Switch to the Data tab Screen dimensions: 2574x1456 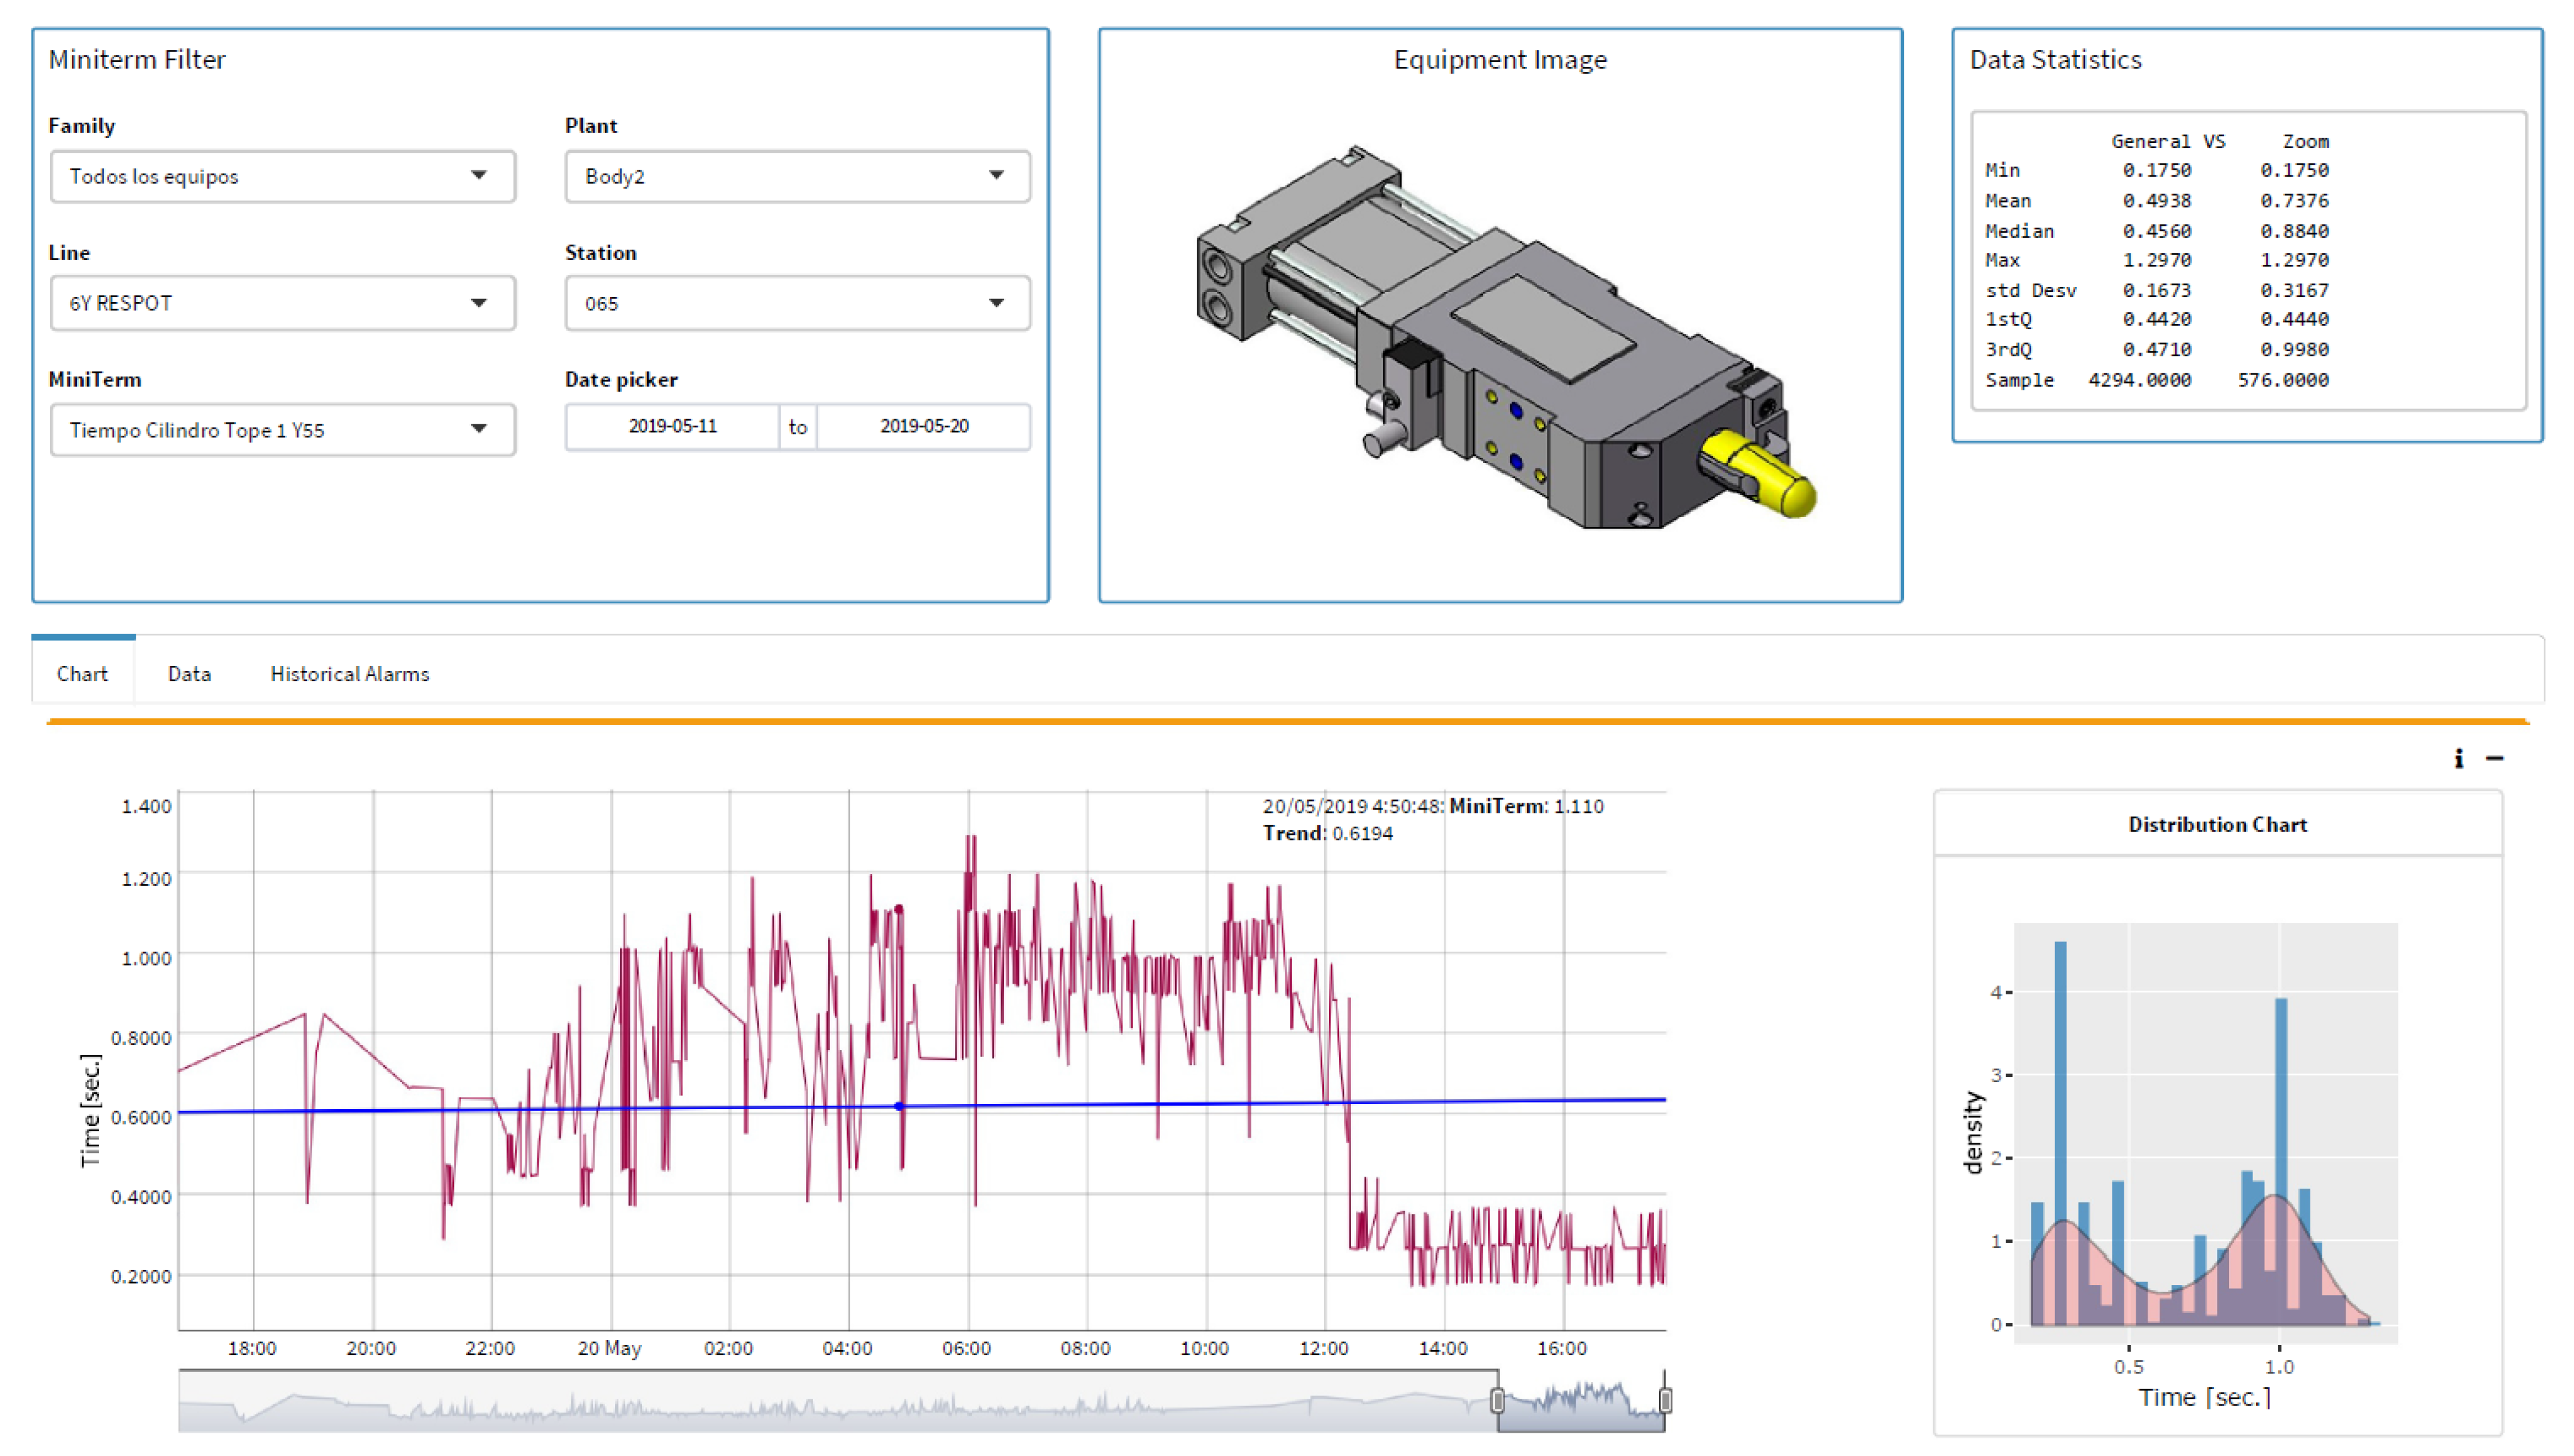(x=189, y=674)
